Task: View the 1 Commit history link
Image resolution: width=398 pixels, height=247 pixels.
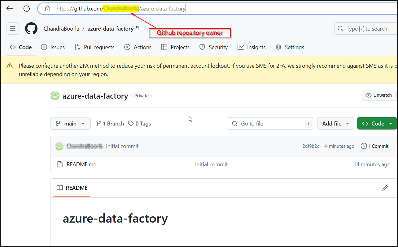Action: [x=375, y=146]
